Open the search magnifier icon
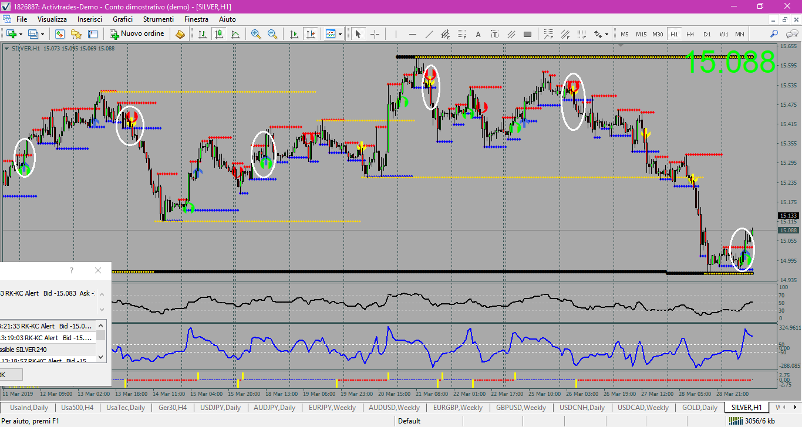The image size is (802, 427). 774,34
